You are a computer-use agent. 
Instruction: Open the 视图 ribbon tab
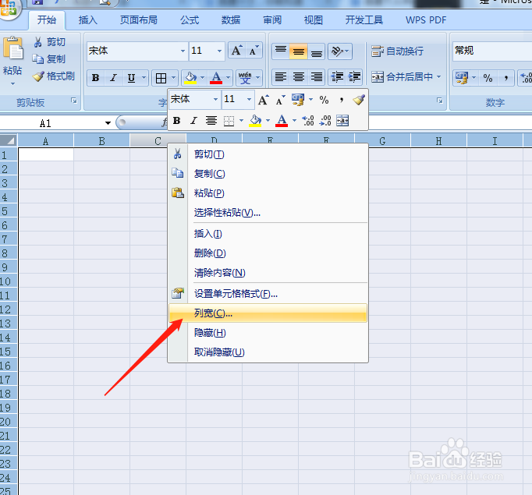[x=313, y=20]
